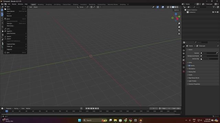
Task: Open the Collection properties tab icon
Action: pos(184,67)
